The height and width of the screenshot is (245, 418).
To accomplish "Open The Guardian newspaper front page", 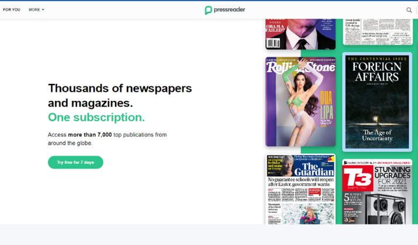I will coord(300,189).
